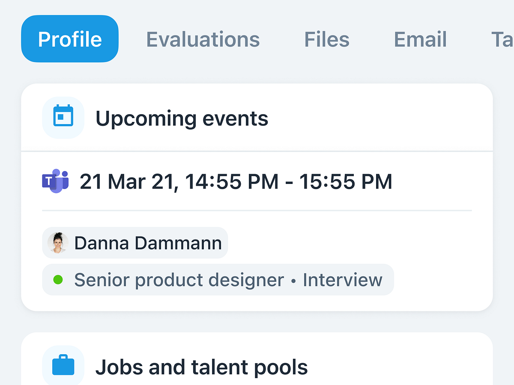Click the Senior product designer job title
Image resolution: width=514 pixels, height=385 pixels.
pyautogui.click(x=179, y=280)
